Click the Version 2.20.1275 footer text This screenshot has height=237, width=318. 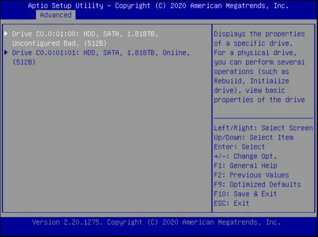click(x=156, y=222)
